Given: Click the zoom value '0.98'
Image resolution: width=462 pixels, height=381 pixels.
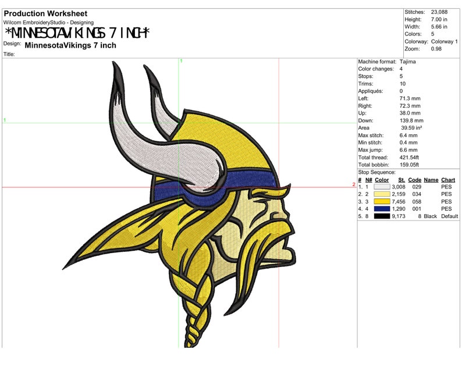Looking at the screenshot, I should [436, 49].
